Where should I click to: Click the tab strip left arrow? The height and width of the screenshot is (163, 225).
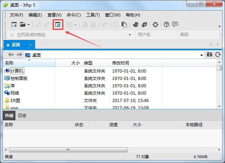211,45
